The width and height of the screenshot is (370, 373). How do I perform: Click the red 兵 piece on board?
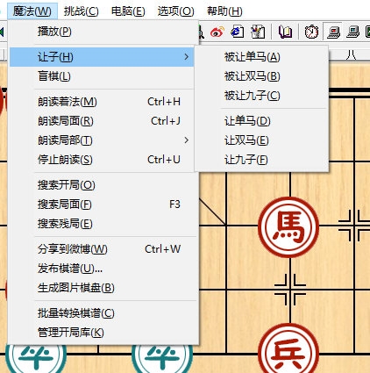pyautogui.click(x=288, y=349)
